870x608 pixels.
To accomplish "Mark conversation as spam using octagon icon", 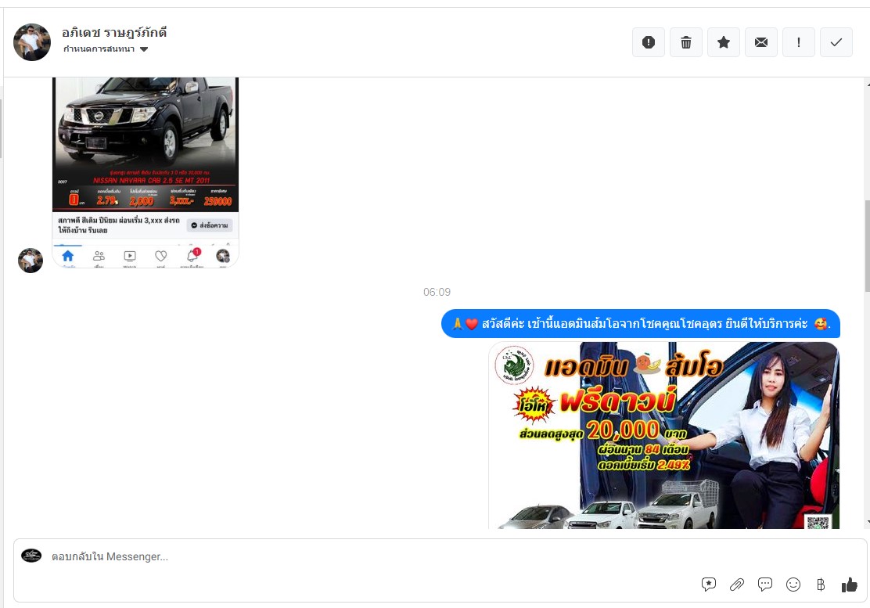I will [648, 42].
